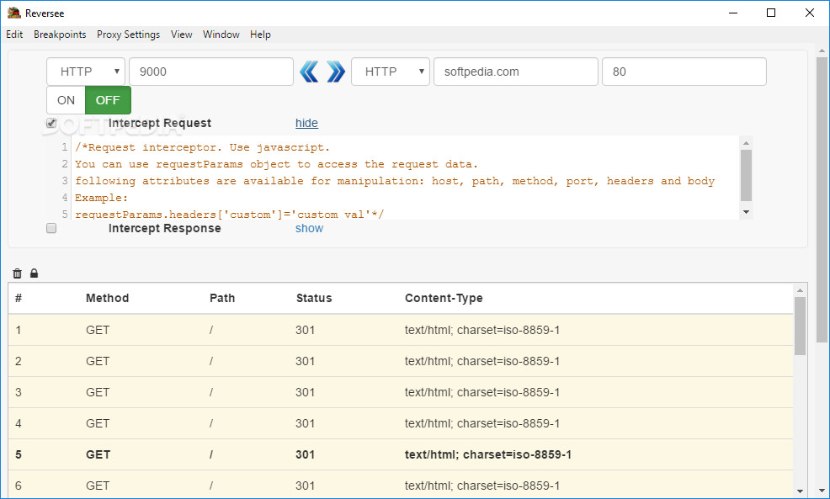This screenshot has width=830, height=499.
Task: Click the Reversee app icon in title bar
Action: [13, 12]
